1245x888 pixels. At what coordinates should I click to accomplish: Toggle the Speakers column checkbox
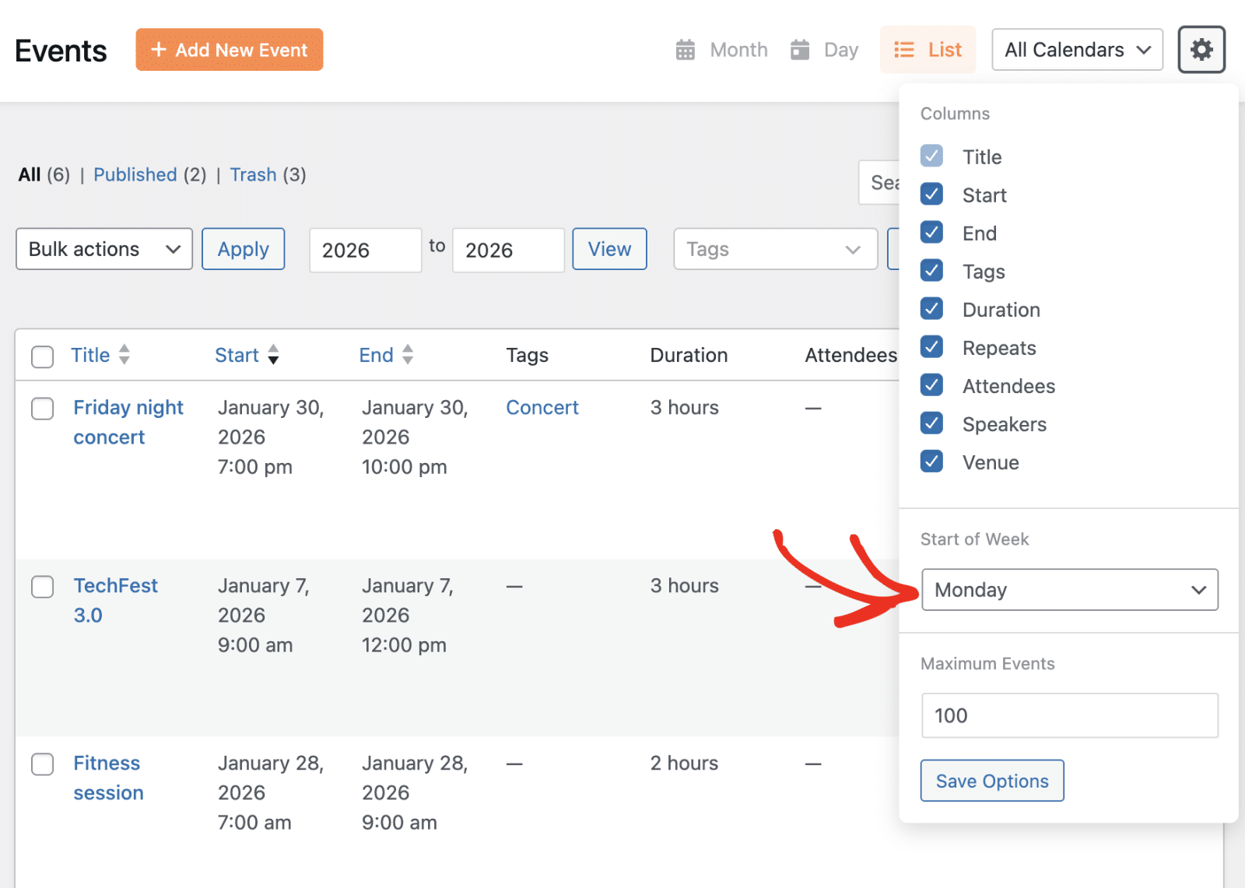pyautogui.click(x=931, y=423)
